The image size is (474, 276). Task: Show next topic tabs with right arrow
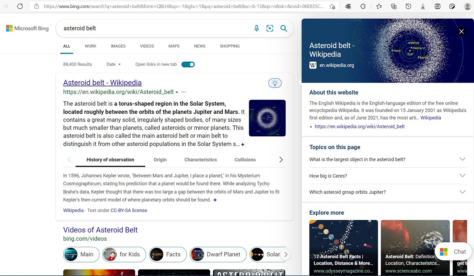pos(281,160)
